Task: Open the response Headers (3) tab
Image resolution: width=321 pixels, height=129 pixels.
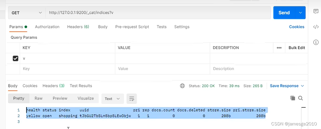Action: (53, 86)
